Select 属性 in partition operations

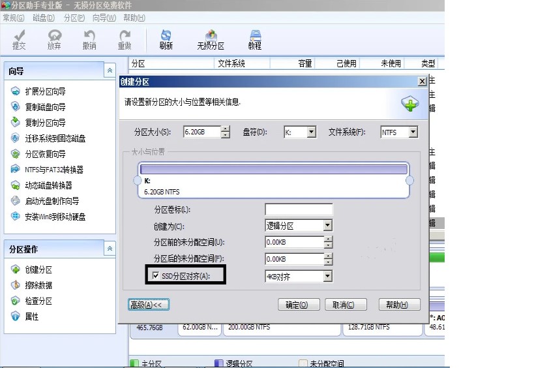point(25,316)
